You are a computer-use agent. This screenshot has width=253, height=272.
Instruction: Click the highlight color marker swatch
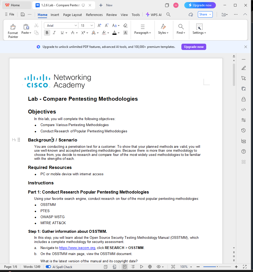tap(104, 33)
